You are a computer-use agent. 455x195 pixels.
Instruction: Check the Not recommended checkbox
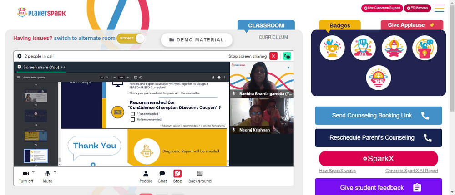tap(132, 119)
